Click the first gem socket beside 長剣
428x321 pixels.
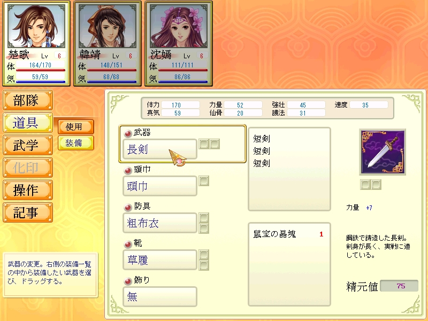click(x=204, y=144)
